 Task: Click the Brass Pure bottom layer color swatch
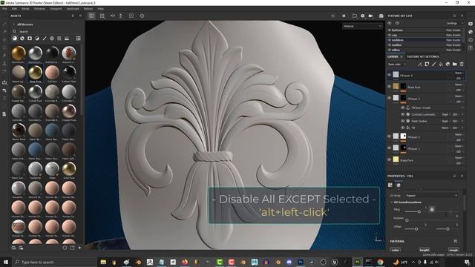click(396, 159)
